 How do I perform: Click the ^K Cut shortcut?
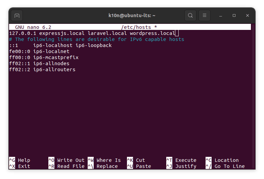[136, 160]
